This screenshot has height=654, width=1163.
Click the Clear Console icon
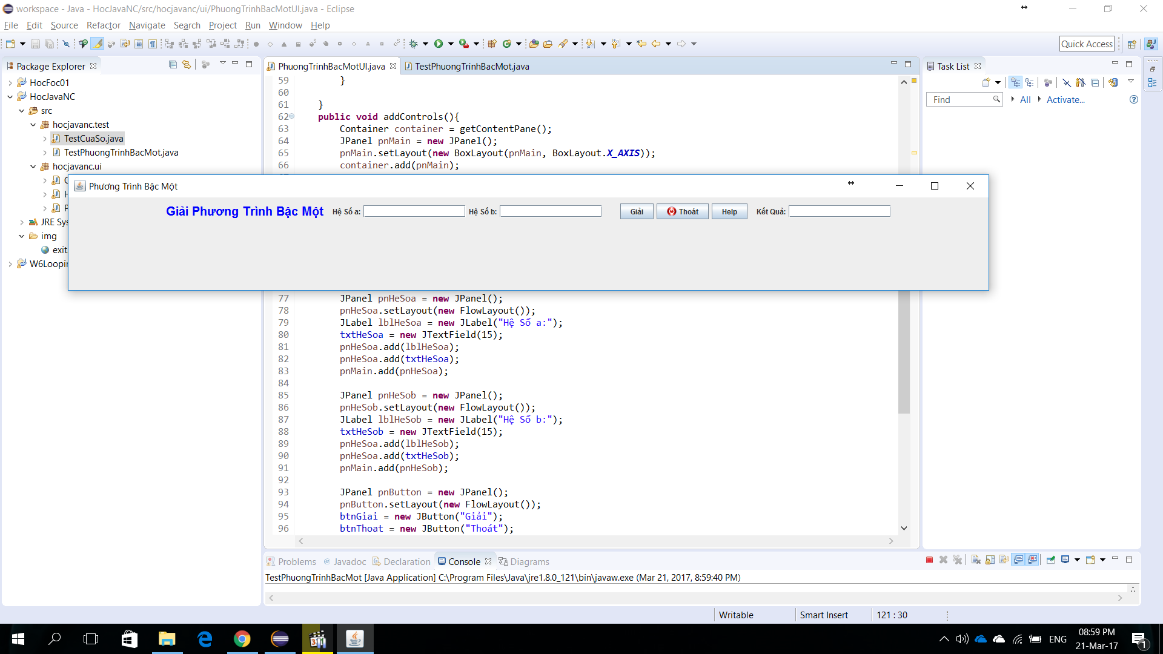tap(976, 560)
